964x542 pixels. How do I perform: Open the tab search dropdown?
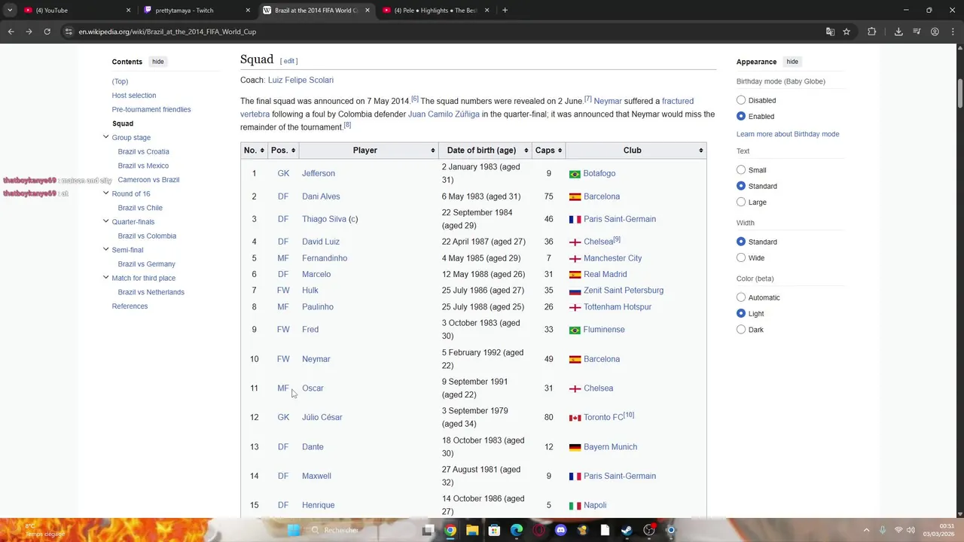tap(10, 11)
